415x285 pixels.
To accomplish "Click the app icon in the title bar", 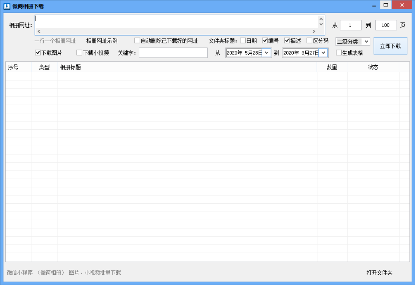I will click(7, 6).
